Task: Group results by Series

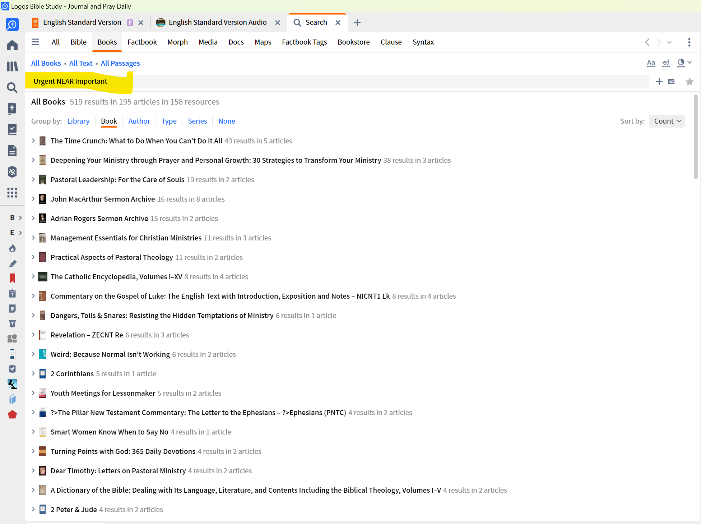Action: [197, 121]
